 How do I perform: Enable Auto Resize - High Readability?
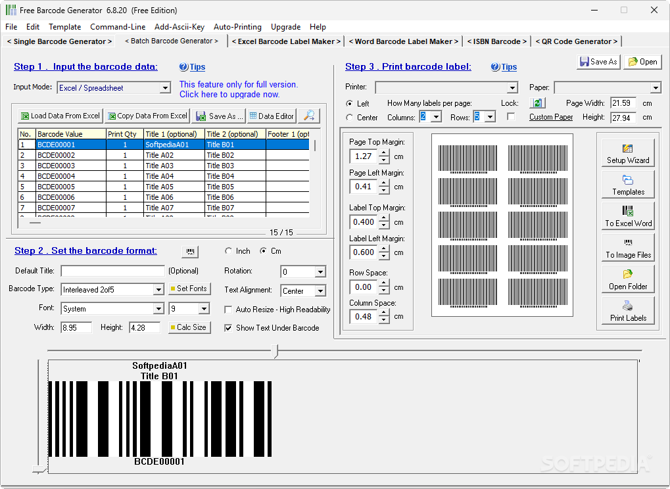click(228, 310)
